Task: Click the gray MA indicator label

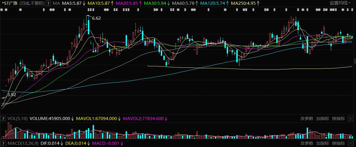Action: 56,3
